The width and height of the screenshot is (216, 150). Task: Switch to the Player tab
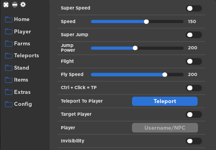(22, 32)
